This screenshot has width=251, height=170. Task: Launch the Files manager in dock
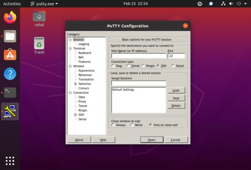[x=10, y=36]
